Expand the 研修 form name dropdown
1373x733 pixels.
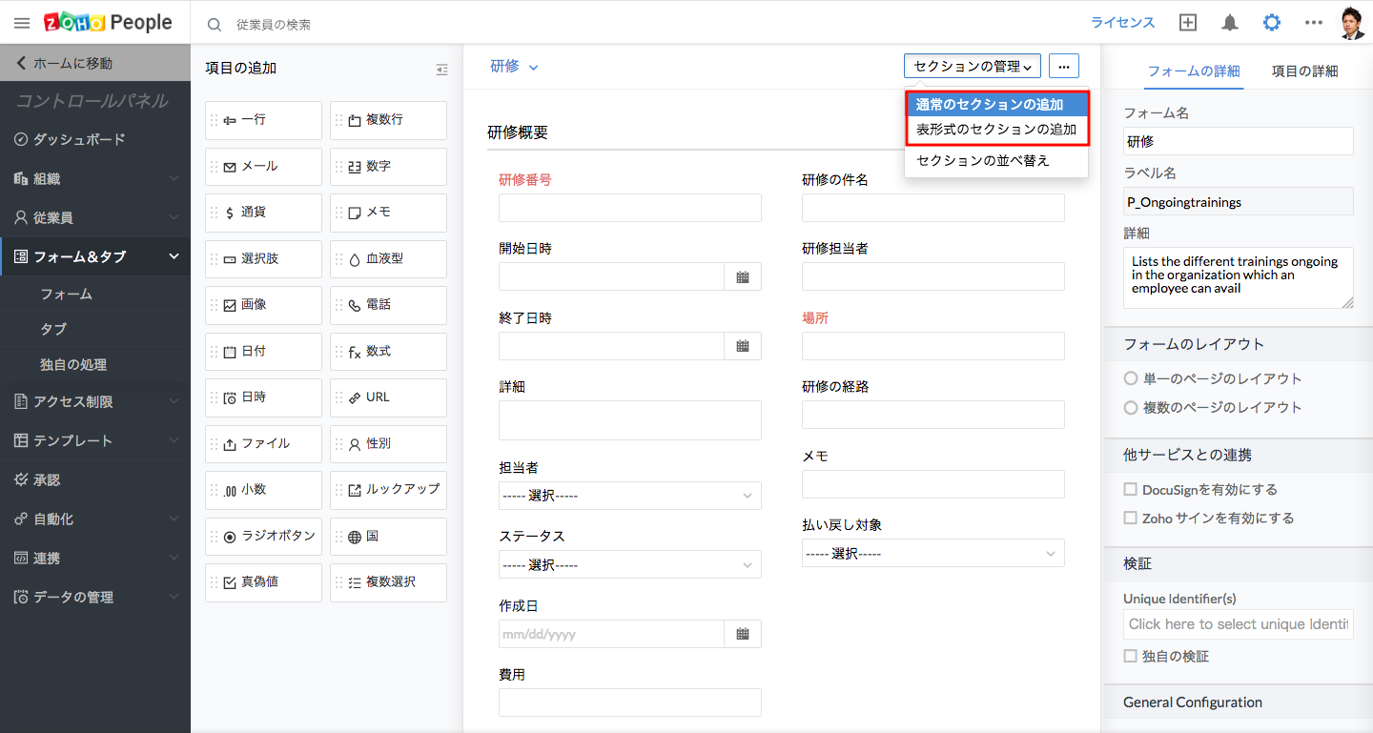515,67
